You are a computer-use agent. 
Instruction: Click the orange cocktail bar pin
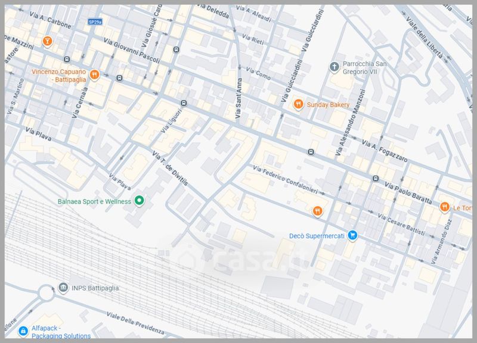pos(47,40)
